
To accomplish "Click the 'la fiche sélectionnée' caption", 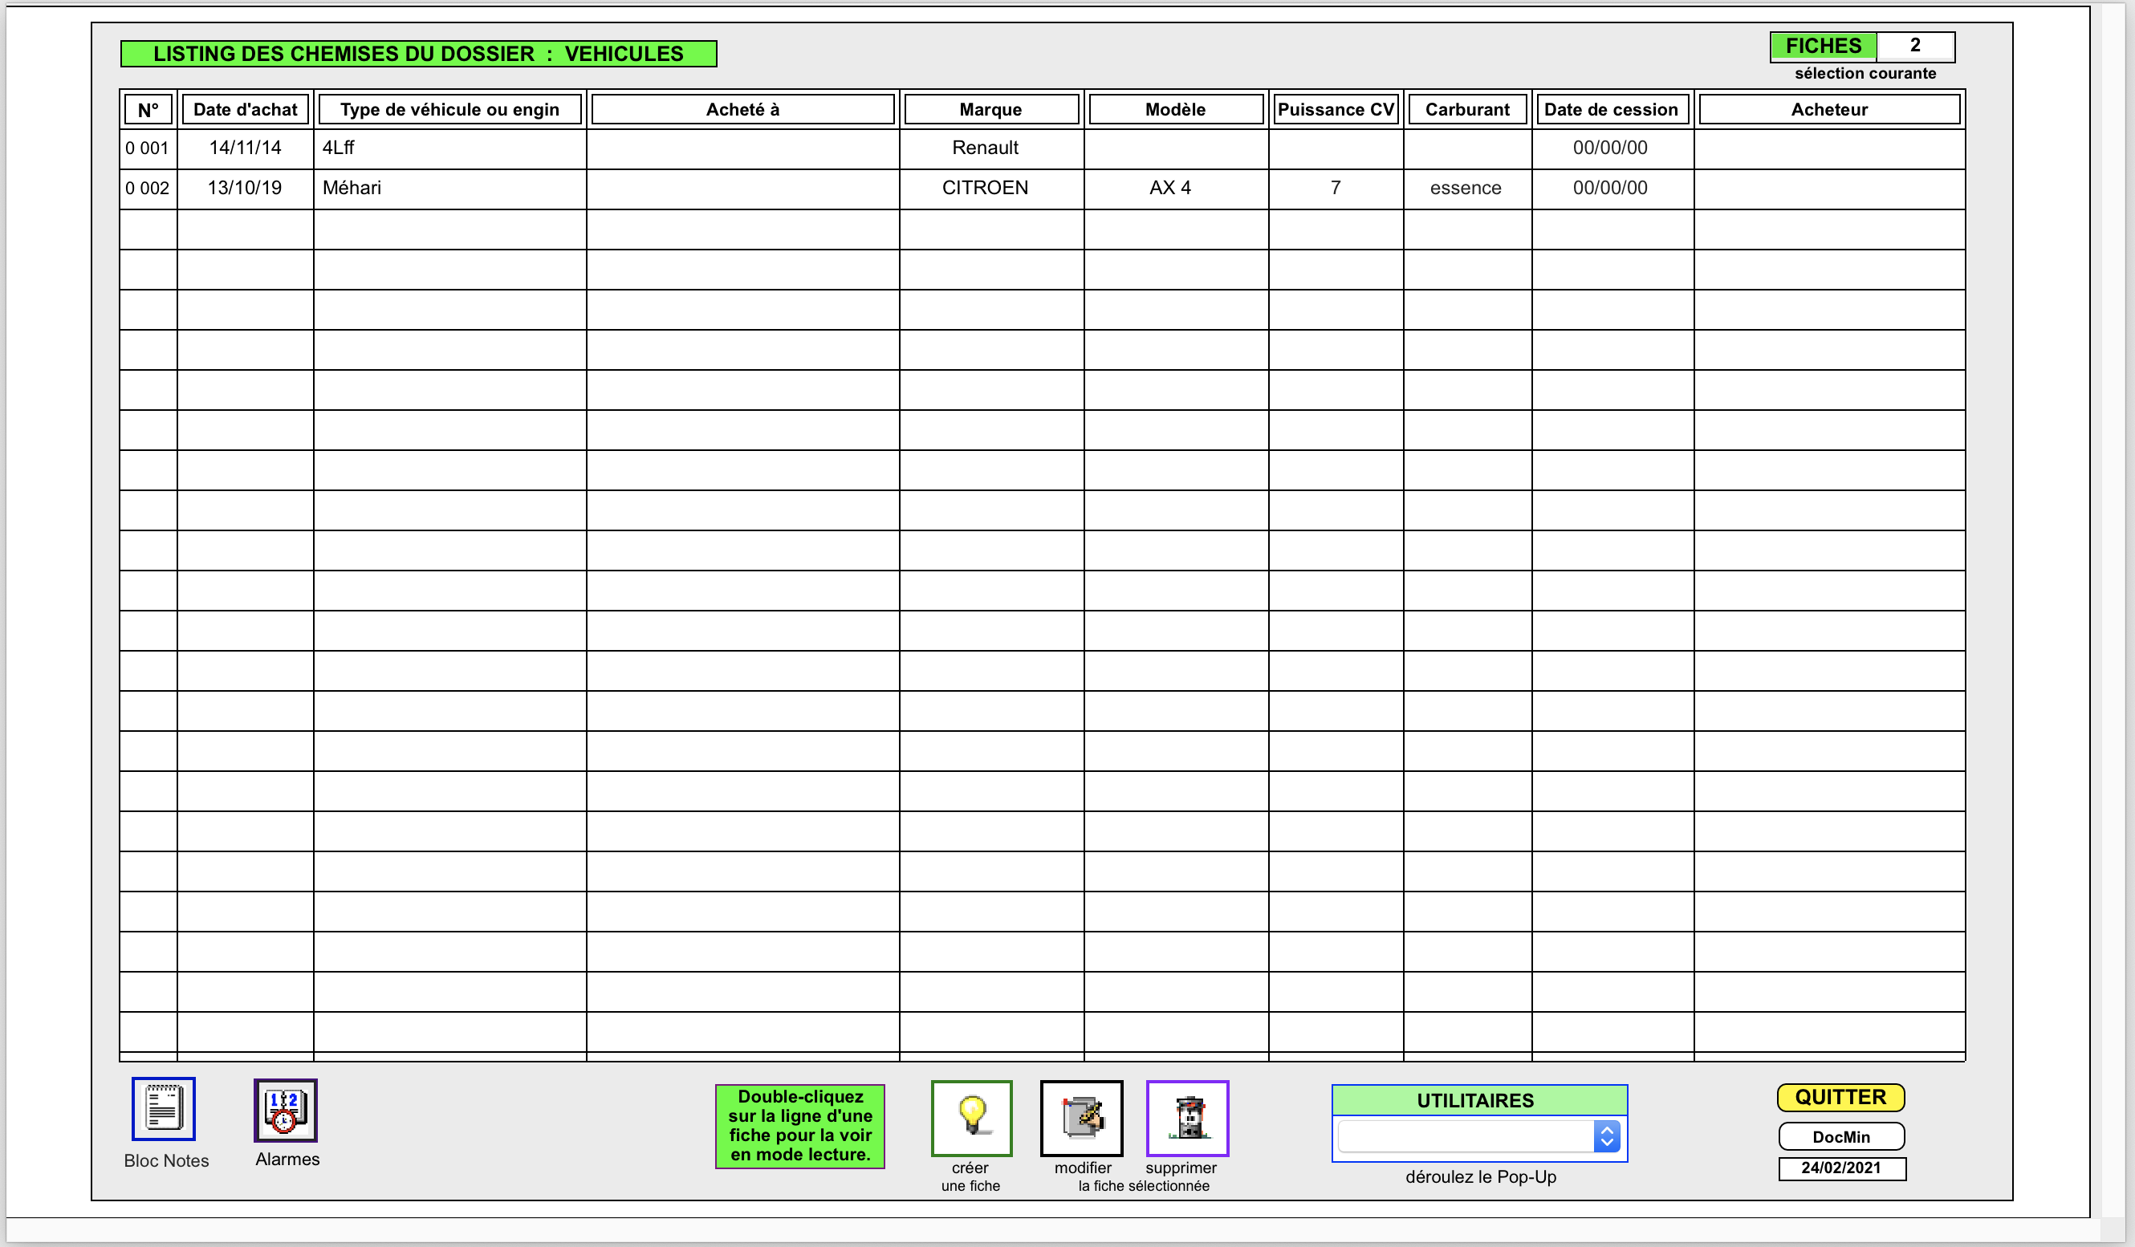I will click(1144, 1186).
